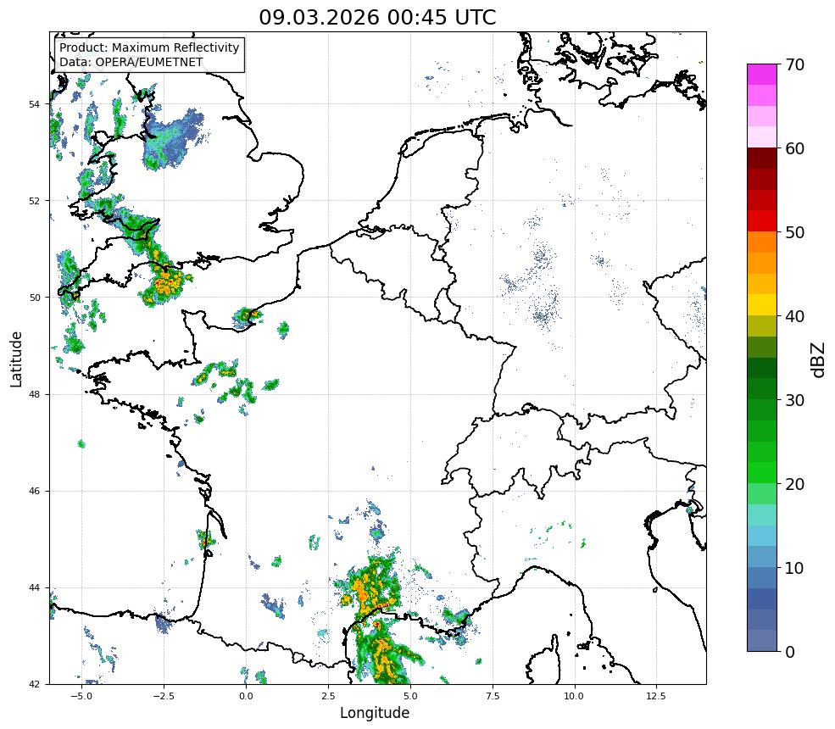Click the colorbar tick label "70"

(794, 65)
